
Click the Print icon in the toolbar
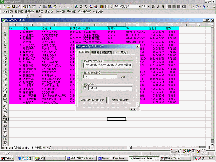point(24,7)
